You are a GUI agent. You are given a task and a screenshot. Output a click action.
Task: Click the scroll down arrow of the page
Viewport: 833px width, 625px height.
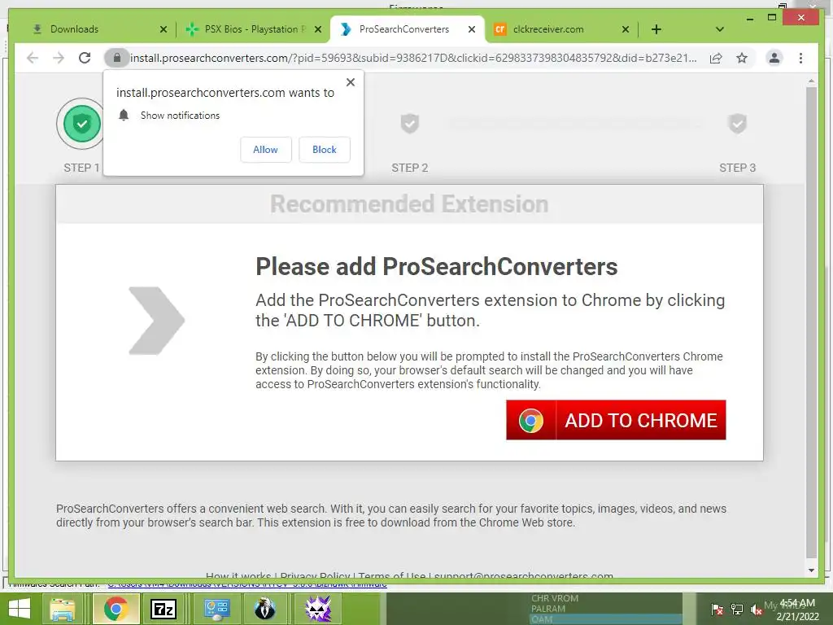coord(811,570)
